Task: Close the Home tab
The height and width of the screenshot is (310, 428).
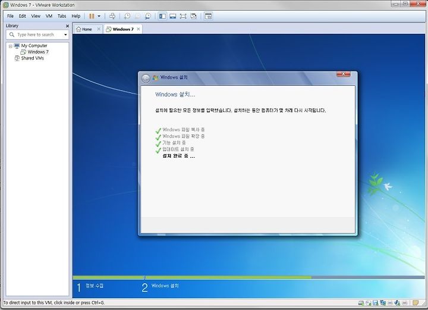Action: (x=99, y=29)
